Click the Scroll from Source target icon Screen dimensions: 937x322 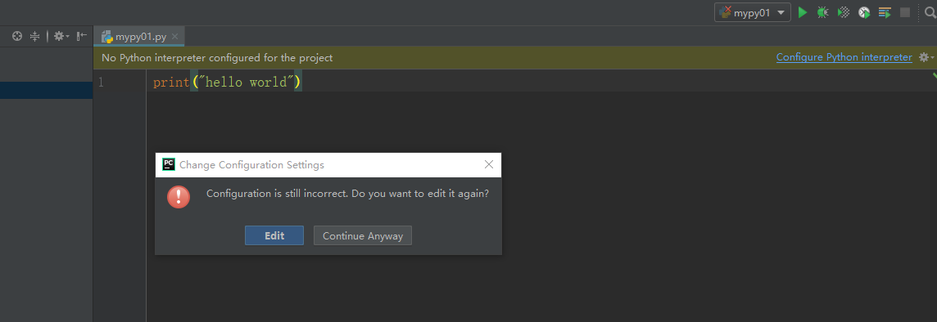coord(17,37)
